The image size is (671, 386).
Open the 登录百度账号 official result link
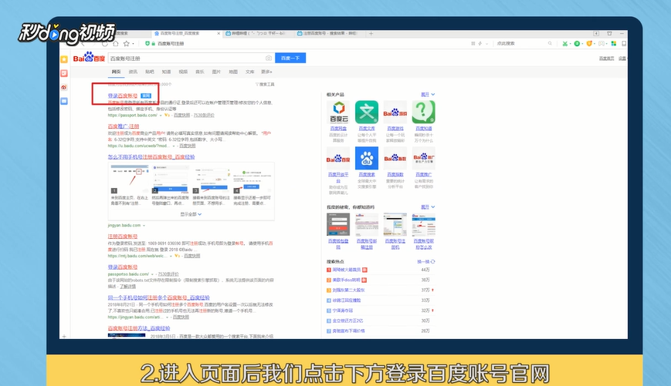(123, 96)
